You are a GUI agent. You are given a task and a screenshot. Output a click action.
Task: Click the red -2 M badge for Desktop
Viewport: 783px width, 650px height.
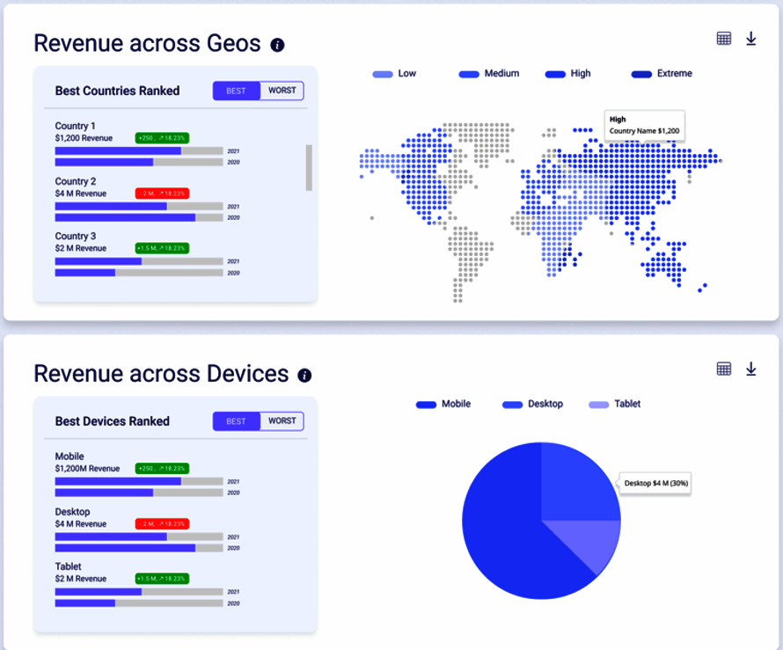pyautogui.click(x=162, y=523)
